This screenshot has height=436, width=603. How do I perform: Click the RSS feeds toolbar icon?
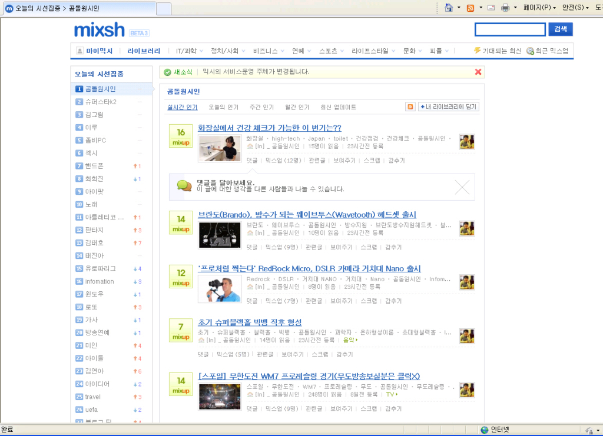[x=470, y=8]
